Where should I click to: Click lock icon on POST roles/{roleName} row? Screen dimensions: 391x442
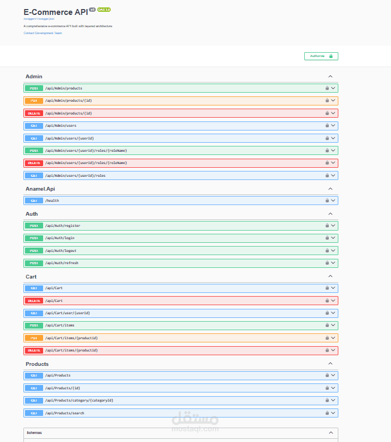click(327, 150)
